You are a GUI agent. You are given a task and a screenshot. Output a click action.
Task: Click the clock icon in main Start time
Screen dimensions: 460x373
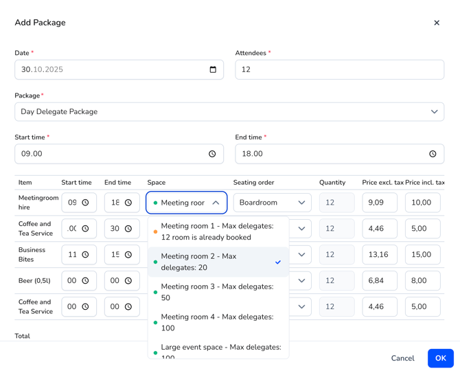pos(212,154)
